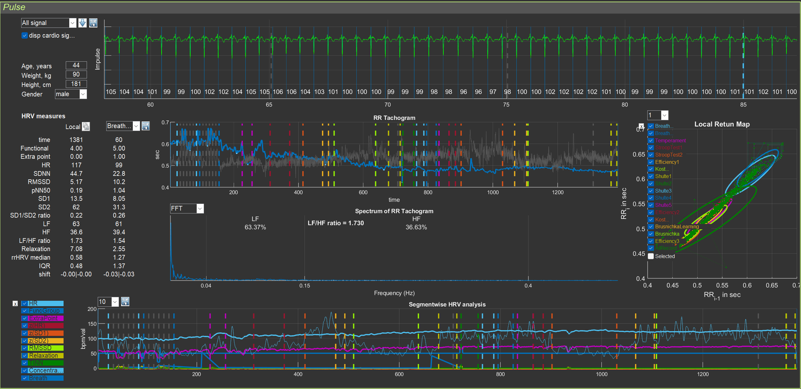Image resolution: width=801 pixels, height=389 pixels.
Task: Open Return Map dropdown showing 1
Action: (658, 115)
